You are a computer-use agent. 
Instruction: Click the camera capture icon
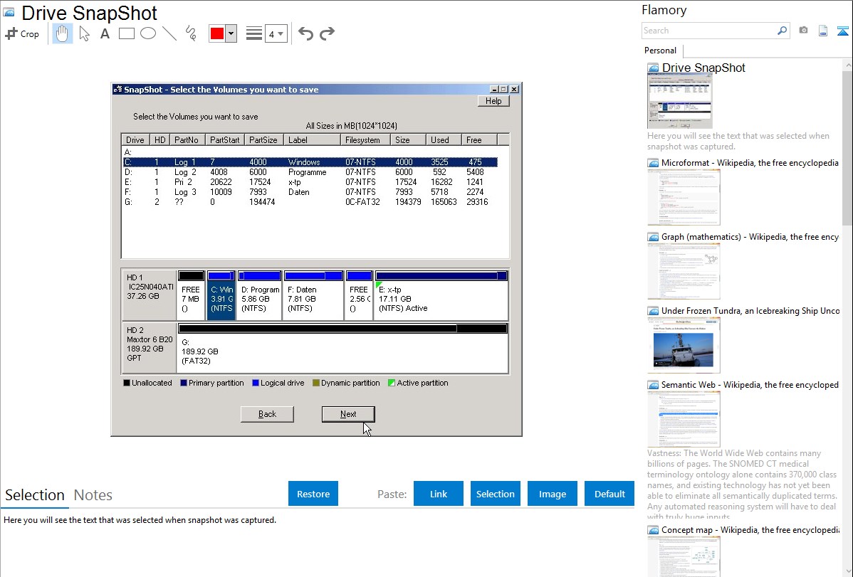tap(803, 31)
